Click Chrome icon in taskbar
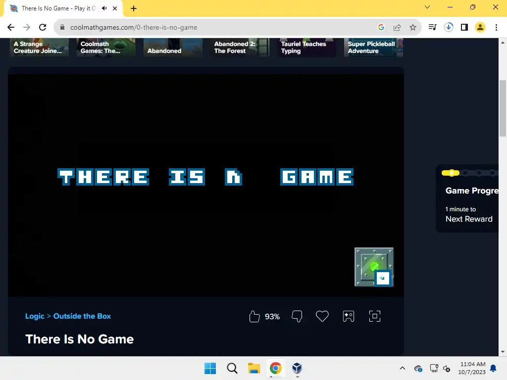The image size is (507, 380). 275,368
